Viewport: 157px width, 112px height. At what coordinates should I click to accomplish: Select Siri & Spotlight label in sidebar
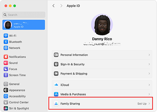pyautogui.click(x=19, y=108)
